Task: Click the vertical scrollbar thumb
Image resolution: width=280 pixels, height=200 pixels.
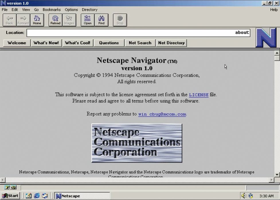Action: click(277, 58)
